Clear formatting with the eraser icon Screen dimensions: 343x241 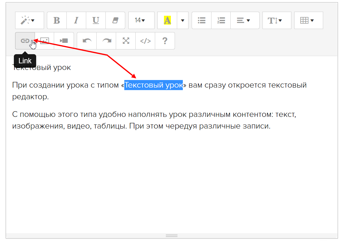pos(115,20)
